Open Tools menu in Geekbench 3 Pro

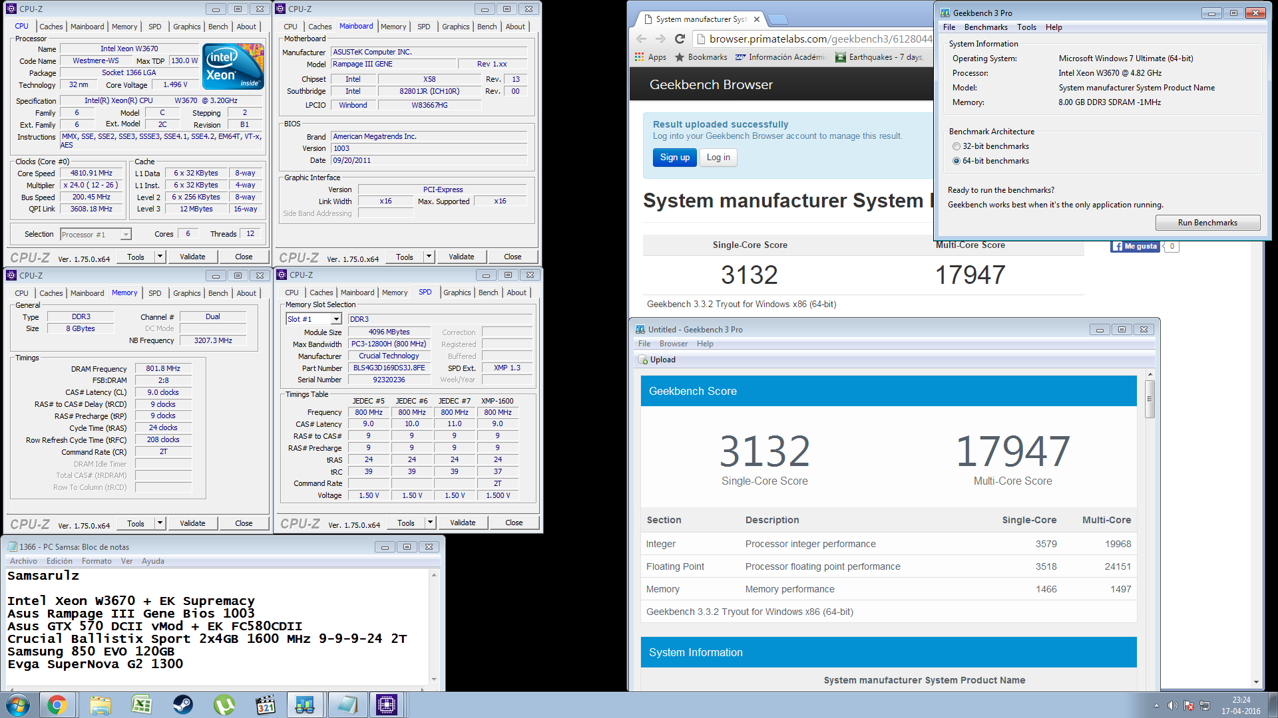click(1026, 27)
